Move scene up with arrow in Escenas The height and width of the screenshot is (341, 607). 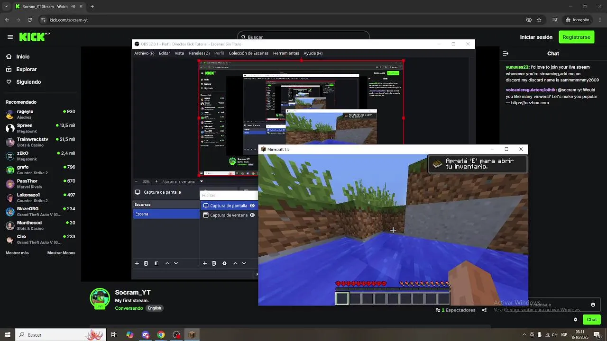pos(167,263)
